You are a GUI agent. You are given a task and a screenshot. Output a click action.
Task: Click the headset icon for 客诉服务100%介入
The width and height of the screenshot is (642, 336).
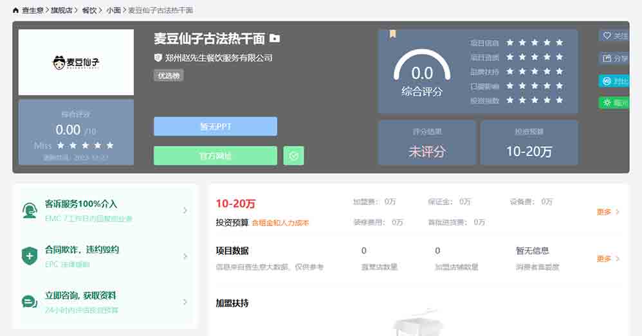pos(30,210)
